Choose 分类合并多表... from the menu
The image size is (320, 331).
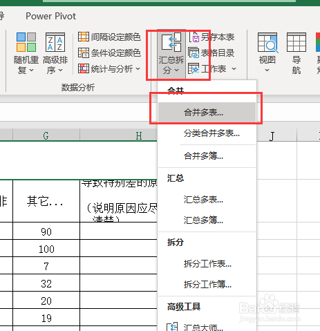207,133
